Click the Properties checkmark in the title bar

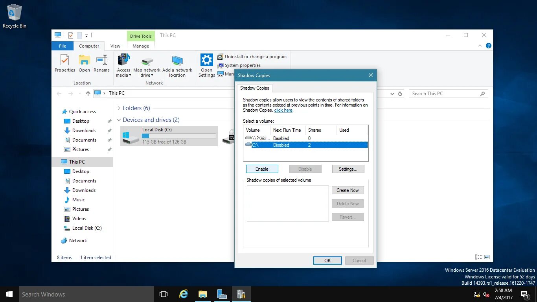[x=71, y=35]
